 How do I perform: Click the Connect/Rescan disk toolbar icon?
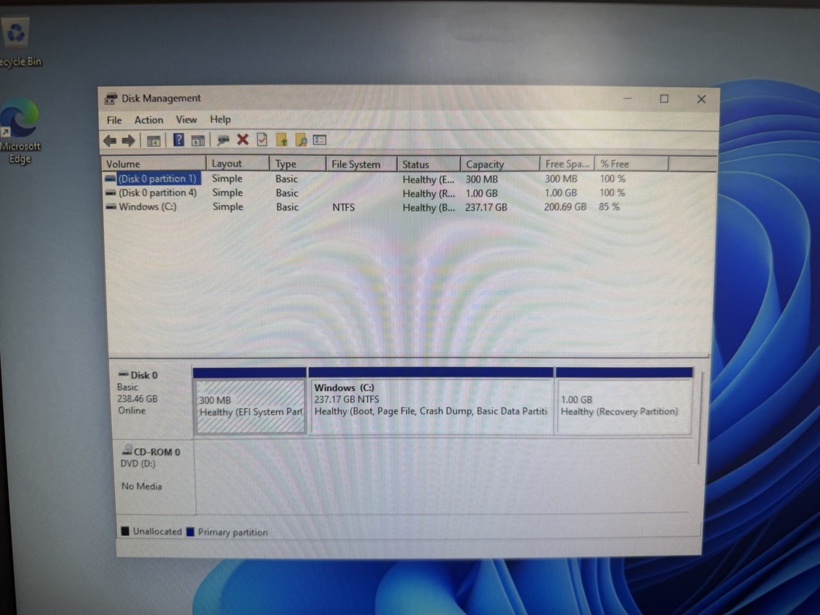[223, 140]
